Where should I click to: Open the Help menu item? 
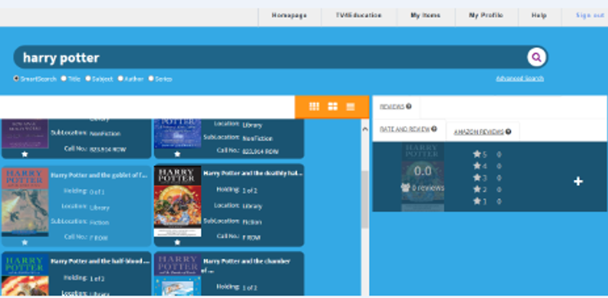tap(539, 15)
